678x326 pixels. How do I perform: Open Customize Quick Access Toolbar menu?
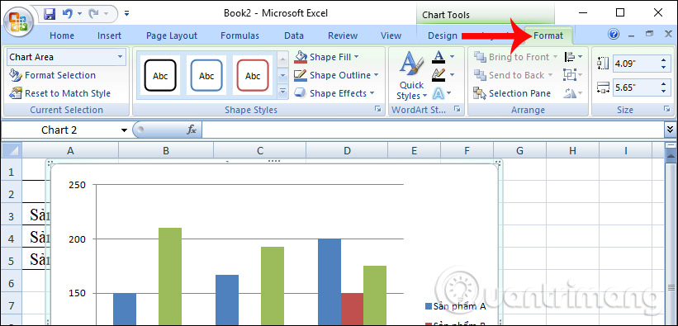click(x=126, y=14)
